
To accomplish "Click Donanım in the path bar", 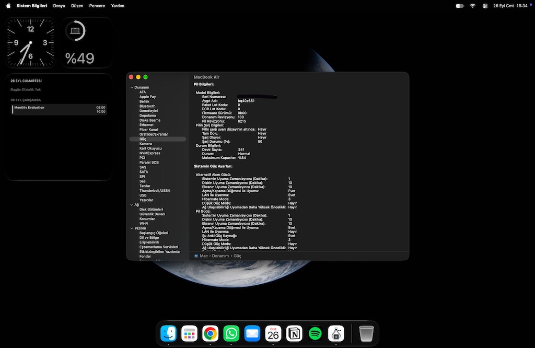I will [220, 256].
